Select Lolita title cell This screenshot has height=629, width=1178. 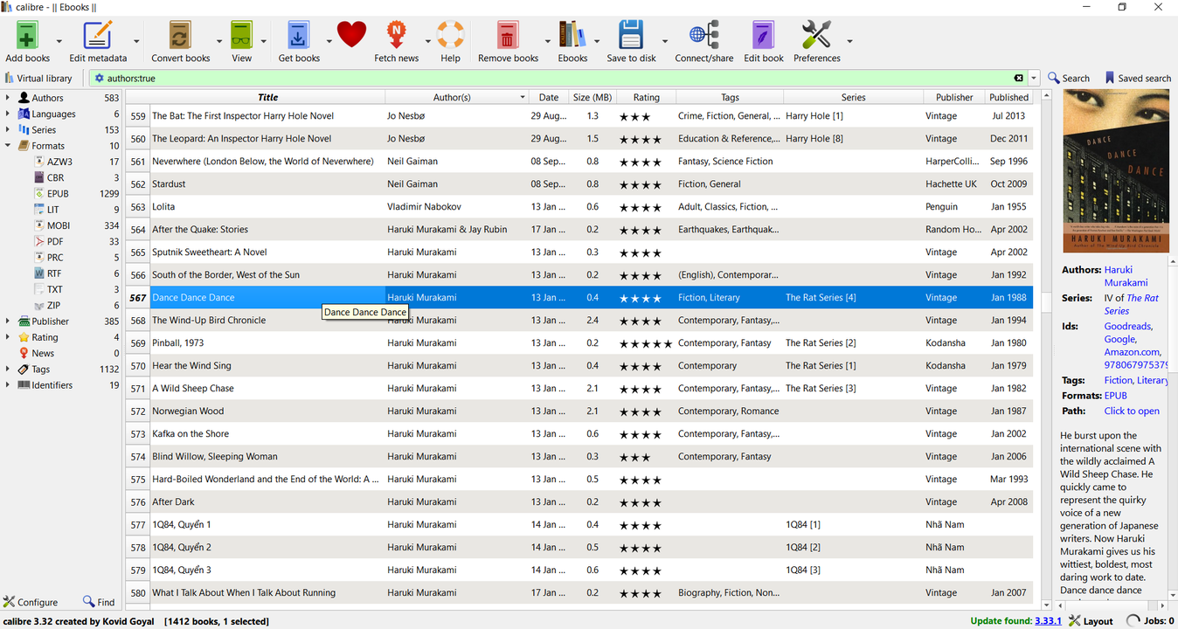pos(267,207)
